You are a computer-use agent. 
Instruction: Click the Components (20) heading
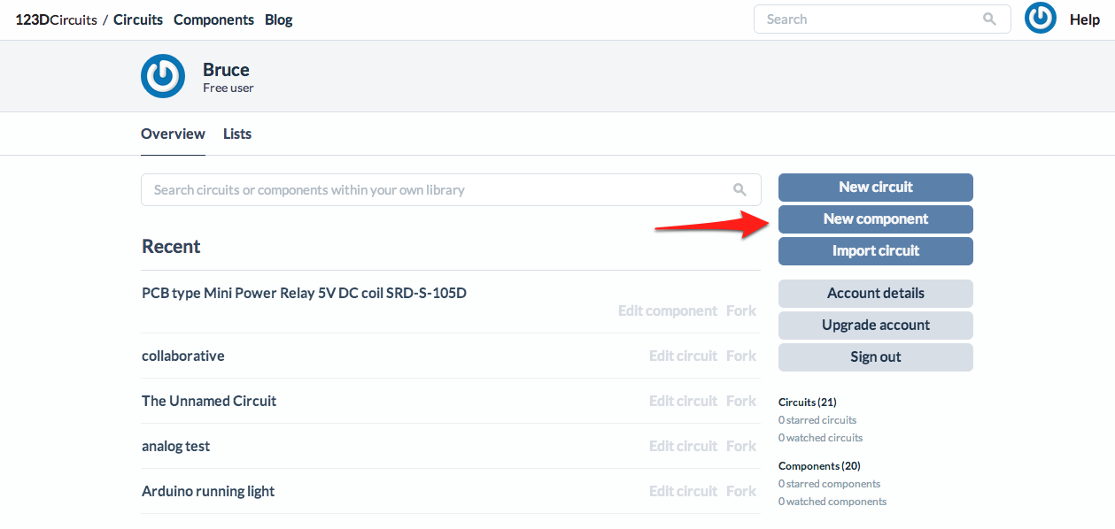819,465
